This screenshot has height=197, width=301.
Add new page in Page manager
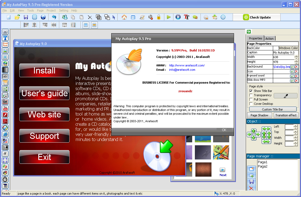tap(251, 169)
